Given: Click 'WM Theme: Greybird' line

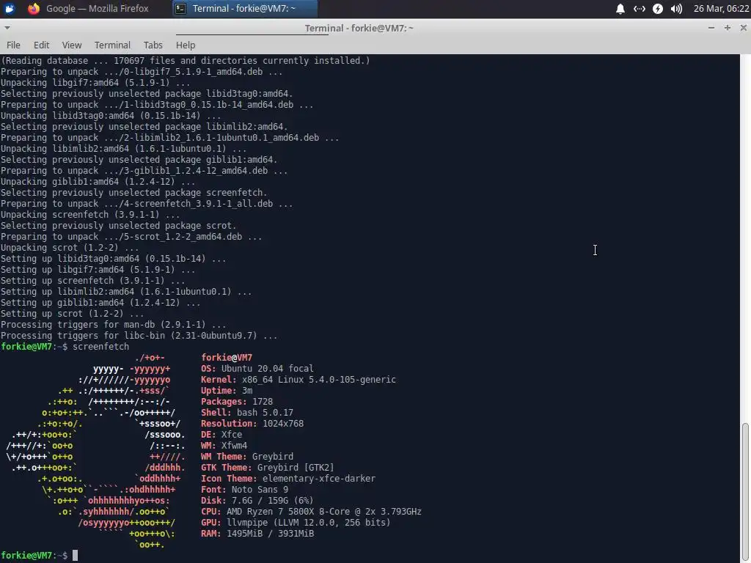Looking at the screenshot, I should point(247,457).
